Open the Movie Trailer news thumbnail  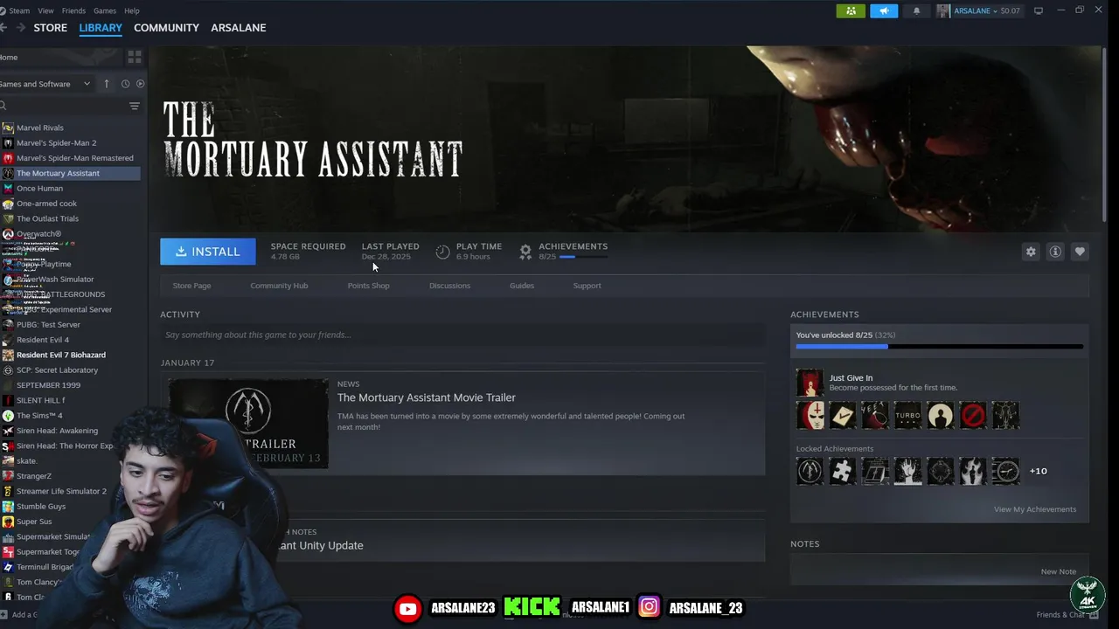point(248,423)
